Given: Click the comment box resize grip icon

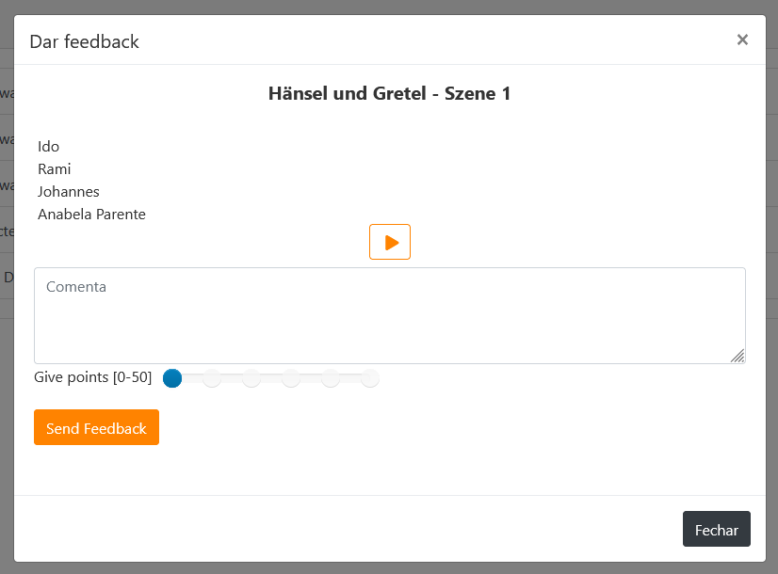Looking at the screenshot, I should pyautogui.click(x=737, y=356).
